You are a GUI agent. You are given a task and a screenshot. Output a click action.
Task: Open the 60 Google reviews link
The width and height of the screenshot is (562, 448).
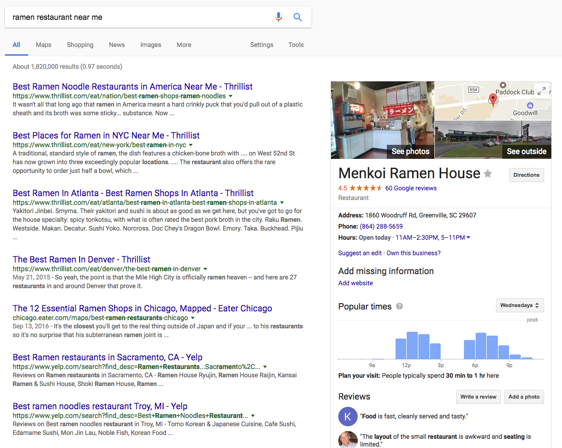(411, 188)
